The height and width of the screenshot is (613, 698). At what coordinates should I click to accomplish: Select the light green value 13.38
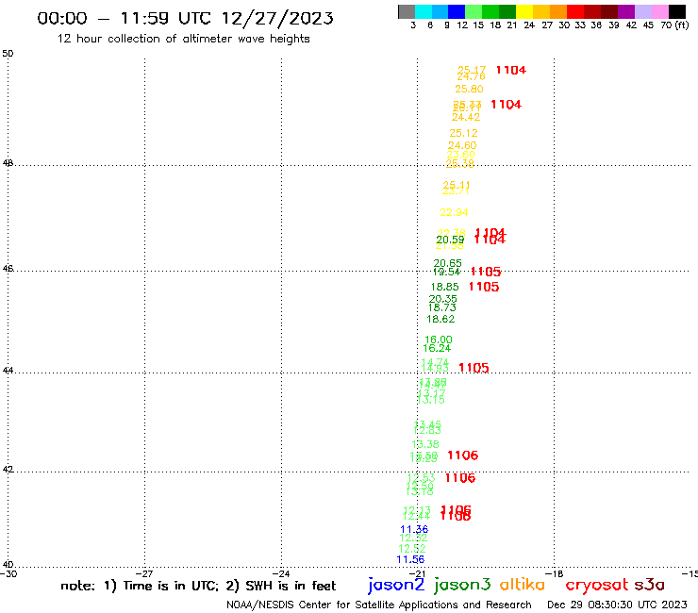pyautogui.click(x=425, y=445)
